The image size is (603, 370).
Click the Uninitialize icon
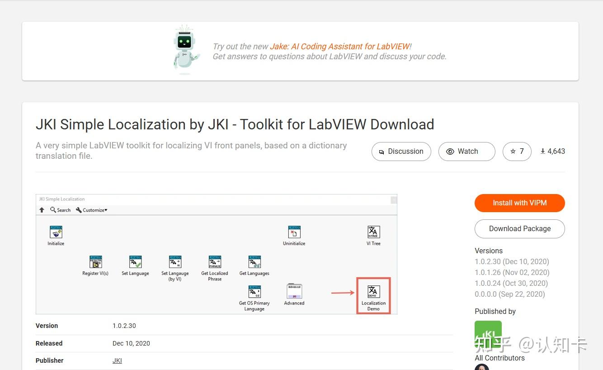click(294, 232)
